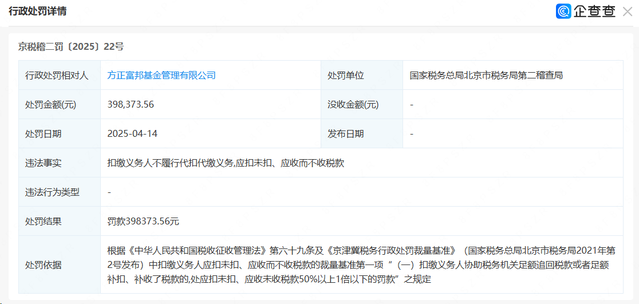Image resolution: width=639 pixels, height=304 pixels.
Task: Click the 处罚结果 label cell
Action: click(60, 222)
